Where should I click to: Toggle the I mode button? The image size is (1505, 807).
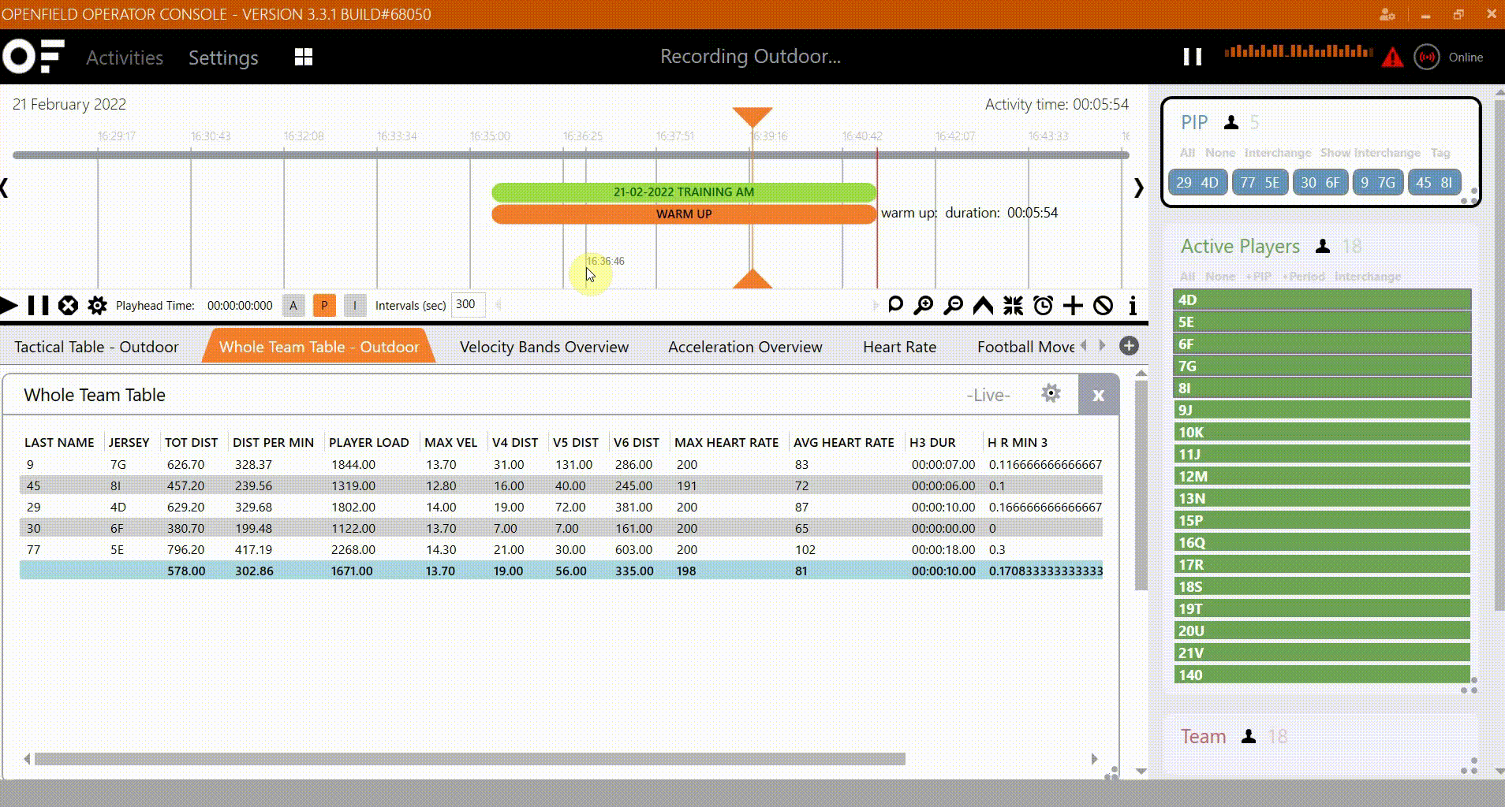pos(355,306)
